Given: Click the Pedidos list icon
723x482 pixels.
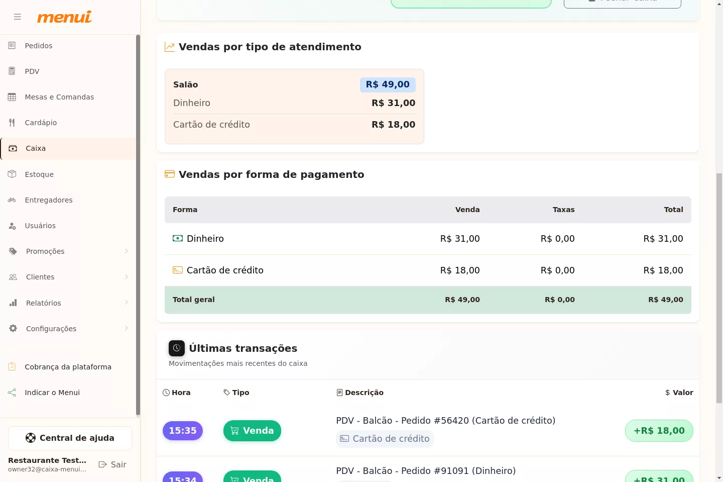Looking at the screenshot, I should [12, 46].
